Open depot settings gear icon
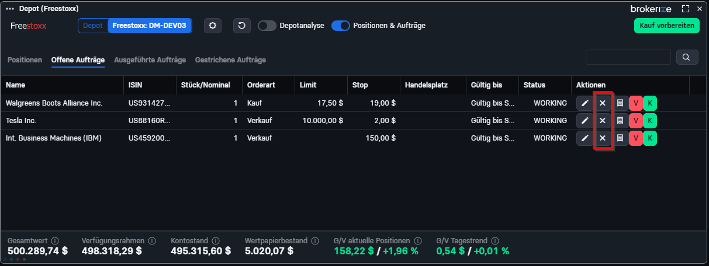This screenshot has width=709, height=266. [213, 26]
